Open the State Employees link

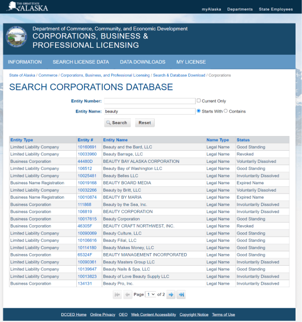click(276, 9)
